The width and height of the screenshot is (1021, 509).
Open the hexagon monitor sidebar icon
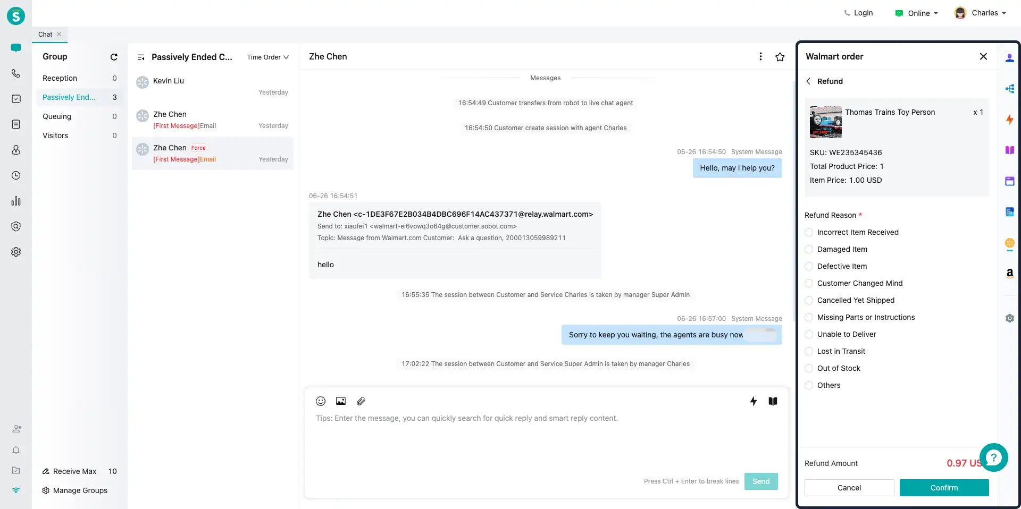click(16, 226)
